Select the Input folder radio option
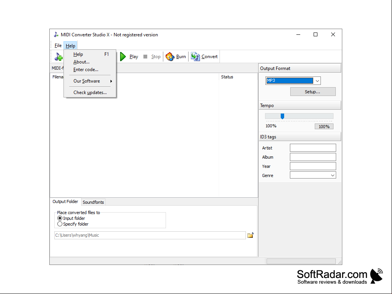The image size is (392, 294). [x=71, y=218]
